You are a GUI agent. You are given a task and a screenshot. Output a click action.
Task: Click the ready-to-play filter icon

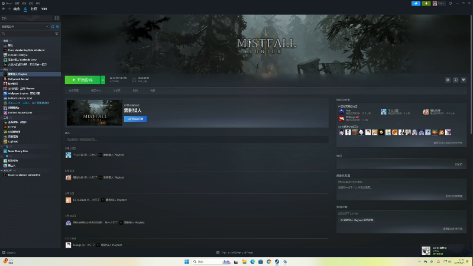pos(57,27)
